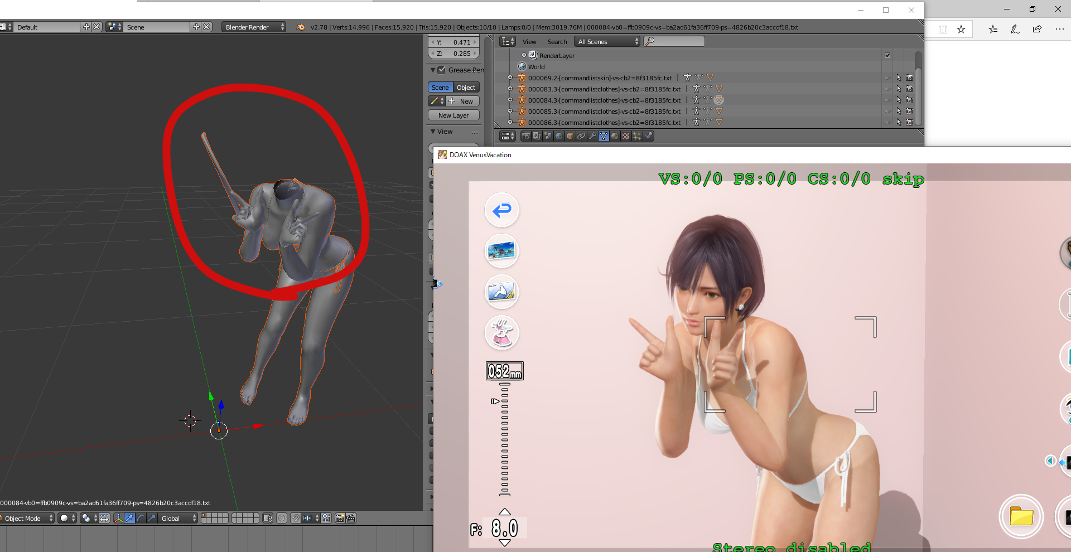Toggle visibility eye for 000069.2 object
The height and width of the screenshot is (552, 1071).
tap(887, 78)
